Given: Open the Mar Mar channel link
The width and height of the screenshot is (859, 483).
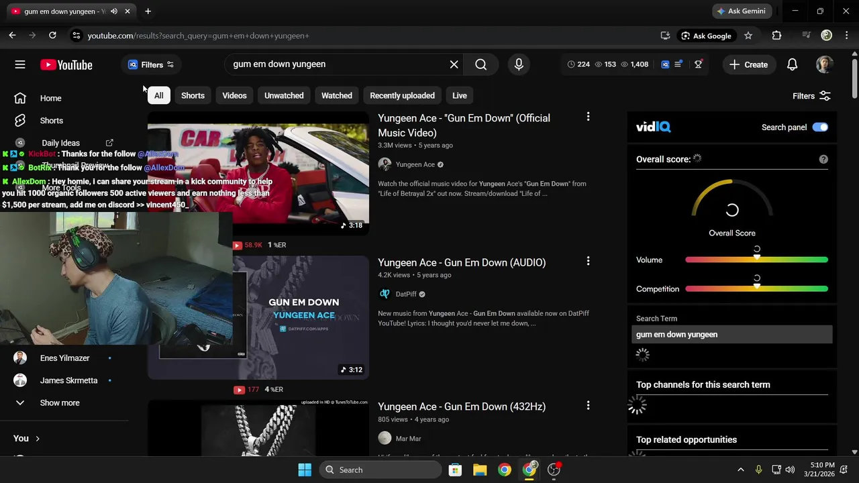Looking at the screenshot, I should point(408,438).
